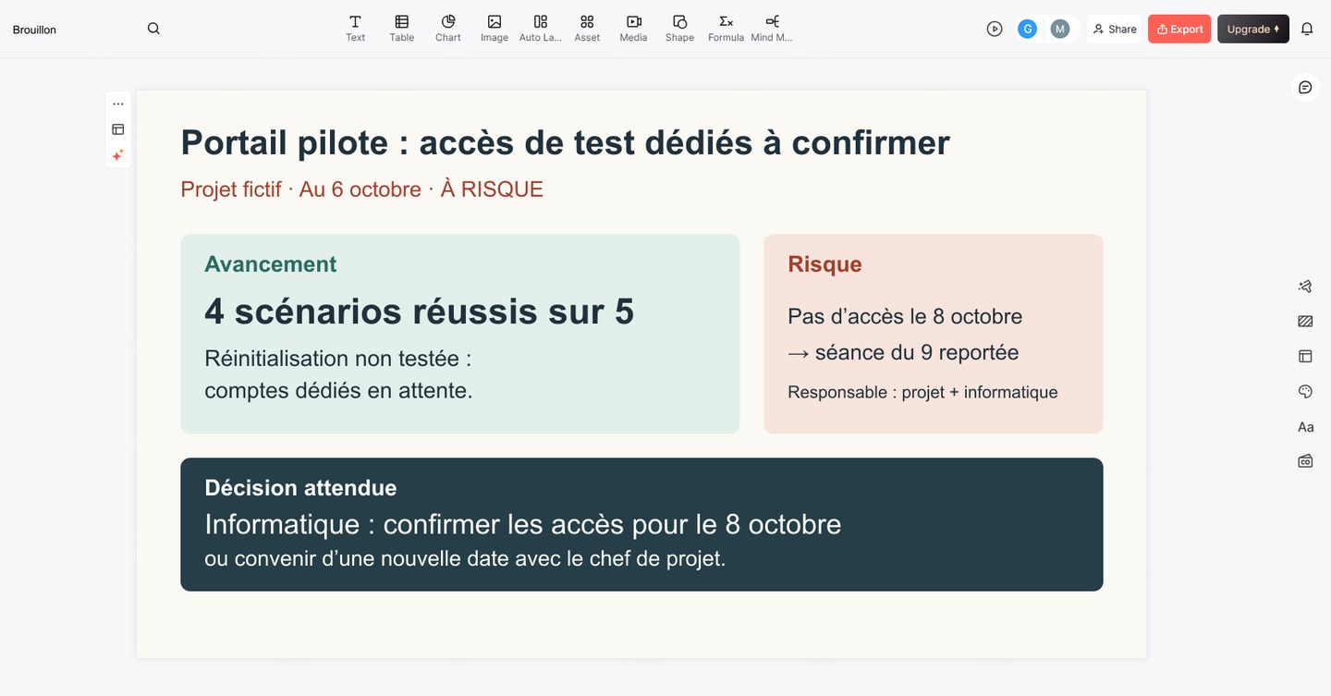Open the Auto Layout tool
The height and width of the screenshot is (696, 1331).
(541, 29)
